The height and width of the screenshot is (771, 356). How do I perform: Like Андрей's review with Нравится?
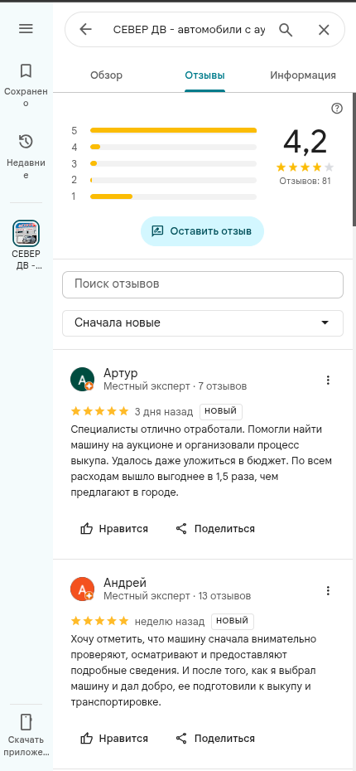(x=114, y=739)
